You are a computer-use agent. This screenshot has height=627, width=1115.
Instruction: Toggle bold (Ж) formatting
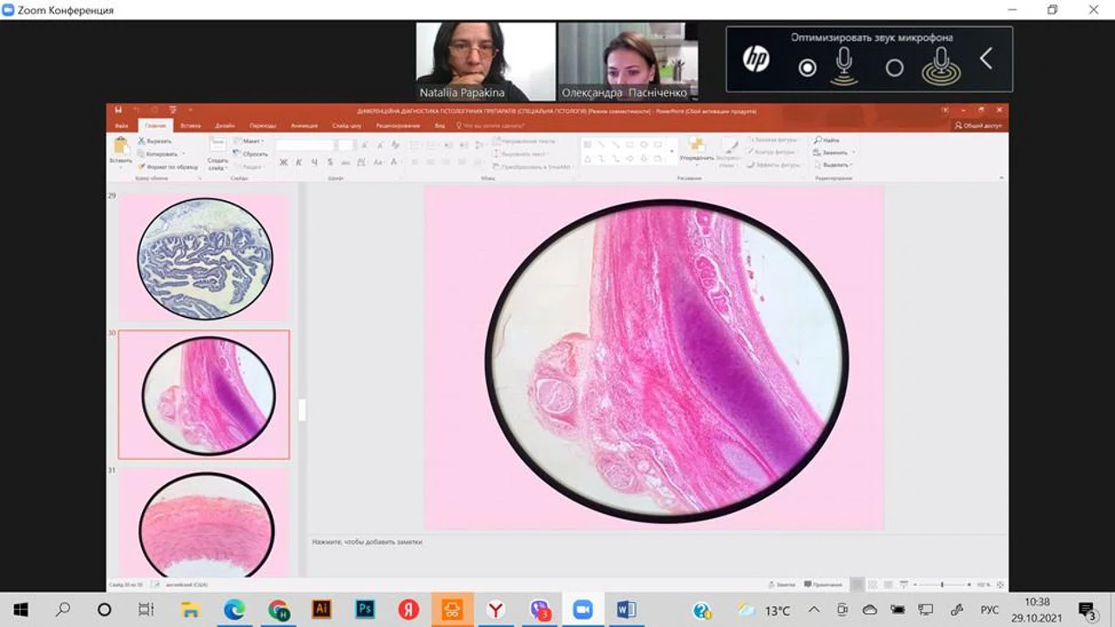(x=283, y=162)
